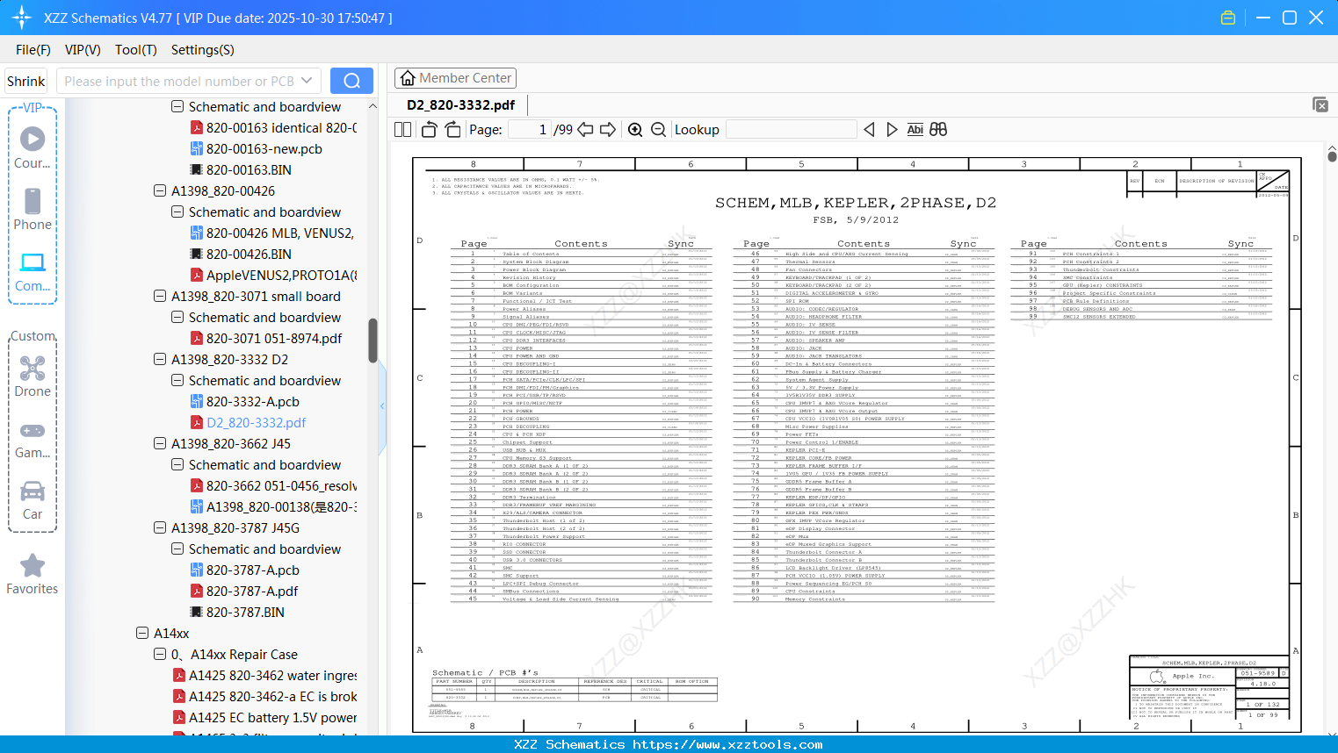Viewport: 1338px width, 753px height.
Task: Click the window icon at right of tab bar
Action: 1320,104
